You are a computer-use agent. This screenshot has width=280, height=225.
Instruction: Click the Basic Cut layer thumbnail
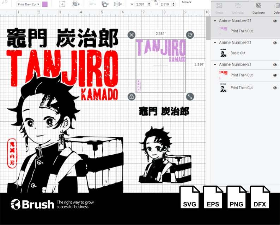223,53
